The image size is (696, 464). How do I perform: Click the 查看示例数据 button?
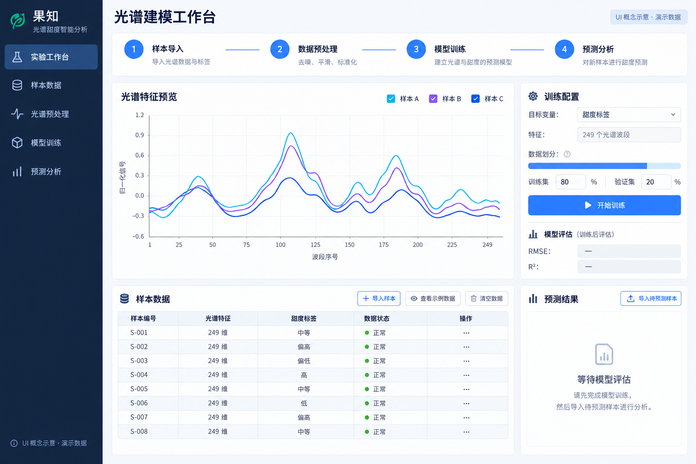point(433,299)
